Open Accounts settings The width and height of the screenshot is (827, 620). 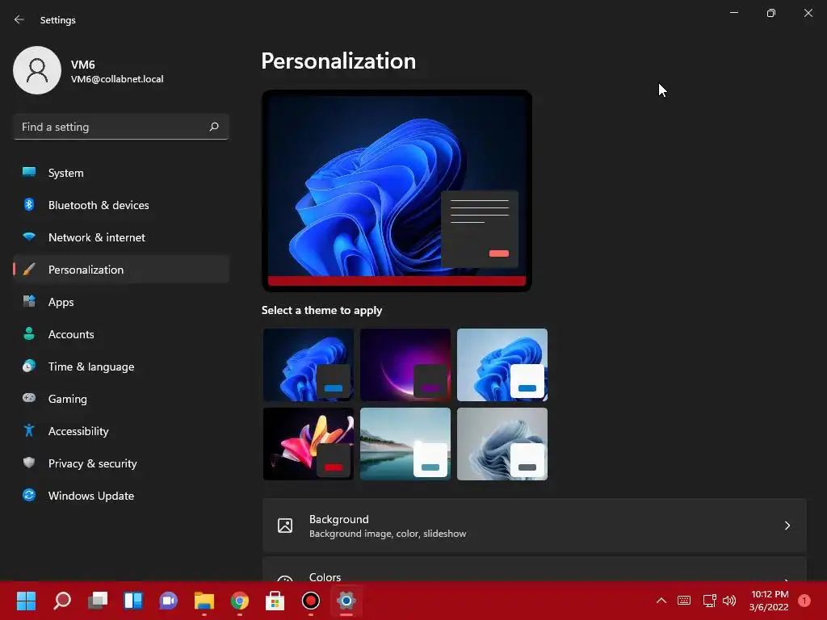click(121, 334)
